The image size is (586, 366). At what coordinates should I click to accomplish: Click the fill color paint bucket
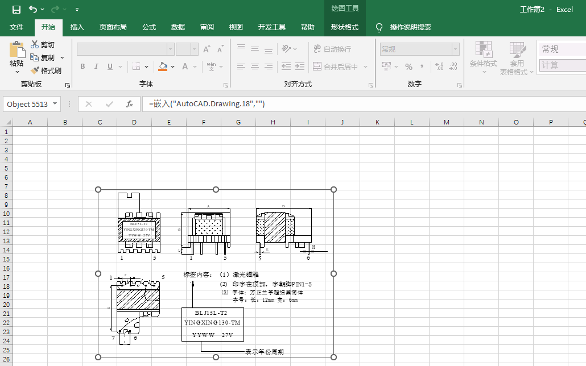pos(163,66)
